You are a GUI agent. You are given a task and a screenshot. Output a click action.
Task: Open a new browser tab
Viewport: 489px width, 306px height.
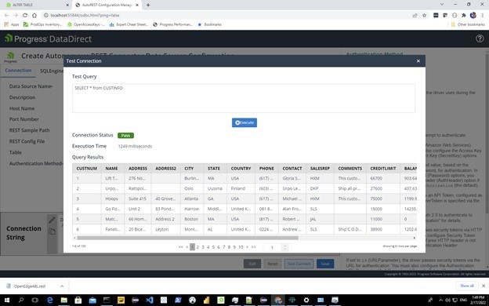[x=148, y=5]
